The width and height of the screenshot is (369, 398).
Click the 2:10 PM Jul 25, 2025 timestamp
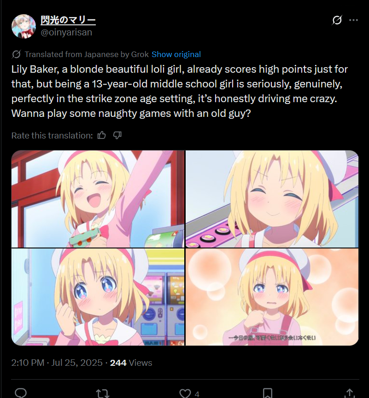57,363
